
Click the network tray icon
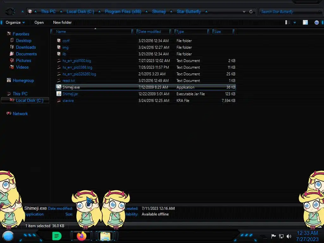pyautogui.click(x=281, y=236)
